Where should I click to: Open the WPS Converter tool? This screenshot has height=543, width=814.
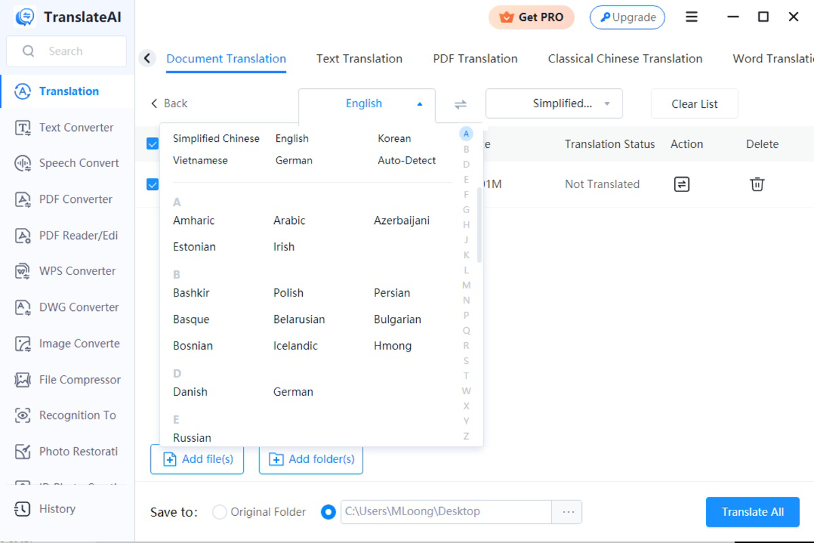pyautogui.click(x=67, y=271)
